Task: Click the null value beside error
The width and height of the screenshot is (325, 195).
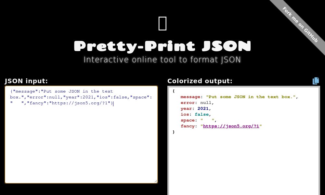Action: [x=206, y=103]
